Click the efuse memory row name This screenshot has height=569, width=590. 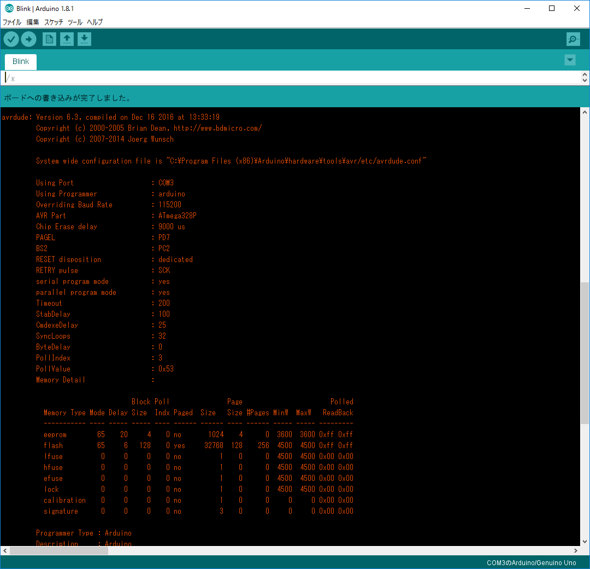(53, 478)
